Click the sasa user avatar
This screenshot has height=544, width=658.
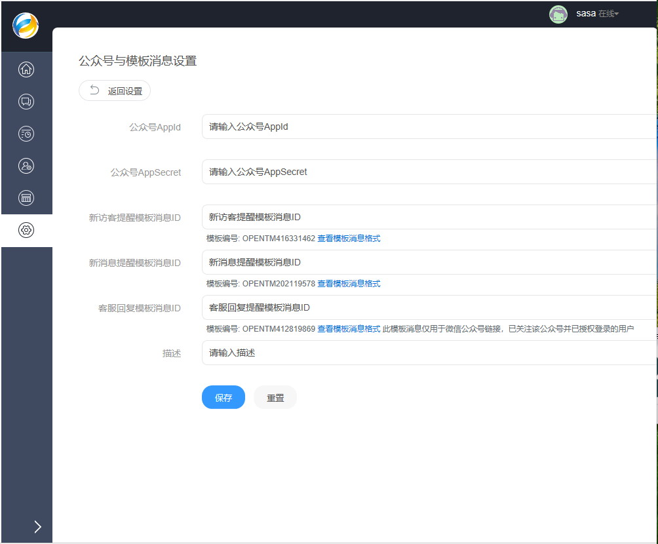[x=558, y=14]
